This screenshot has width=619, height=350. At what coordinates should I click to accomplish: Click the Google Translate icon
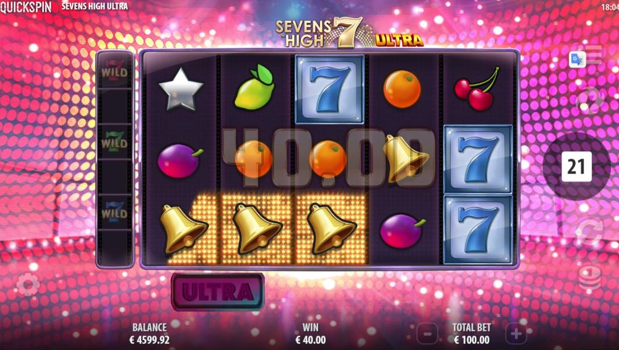(577, 59)
